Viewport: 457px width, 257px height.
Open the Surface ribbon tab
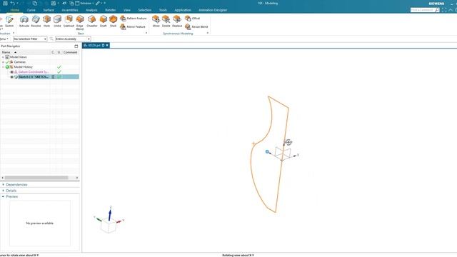[x=49, y=10]
